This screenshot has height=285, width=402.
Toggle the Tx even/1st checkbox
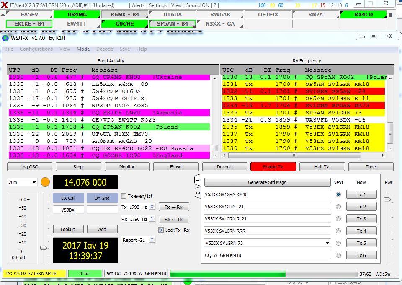124,196
